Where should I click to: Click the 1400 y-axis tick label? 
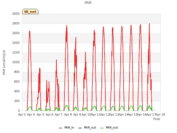coord(16,43)
